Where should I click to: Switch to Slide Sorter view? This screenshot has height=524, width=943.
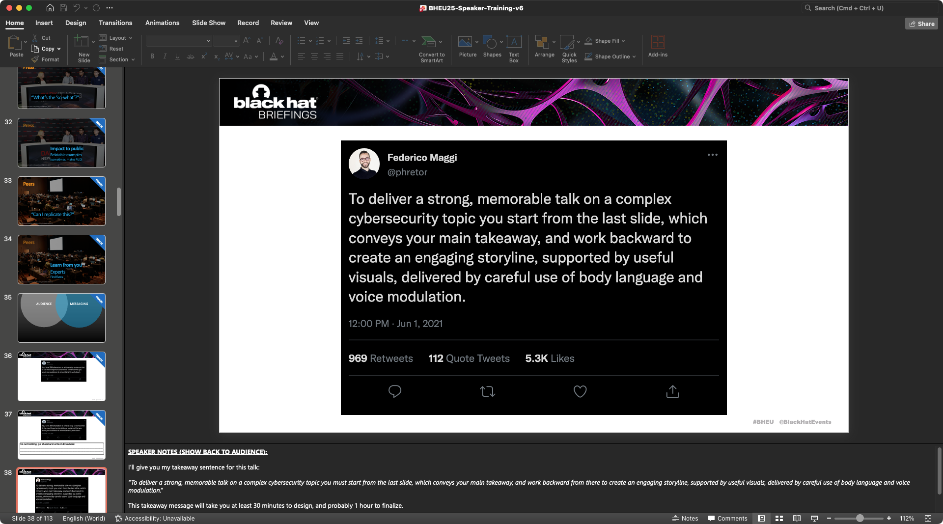tap(779, 519)
